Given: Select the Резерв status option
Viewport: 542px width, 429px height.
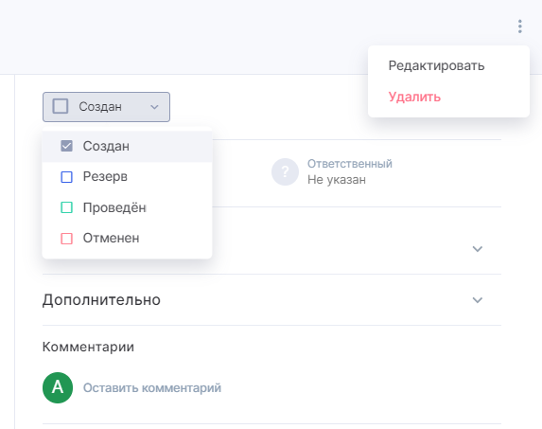Looking at the screenshot, I should pos(127,177).
